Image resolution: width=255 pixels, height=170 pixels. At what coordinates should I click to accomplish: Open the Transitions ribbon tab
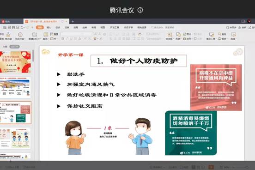(67, 28)
